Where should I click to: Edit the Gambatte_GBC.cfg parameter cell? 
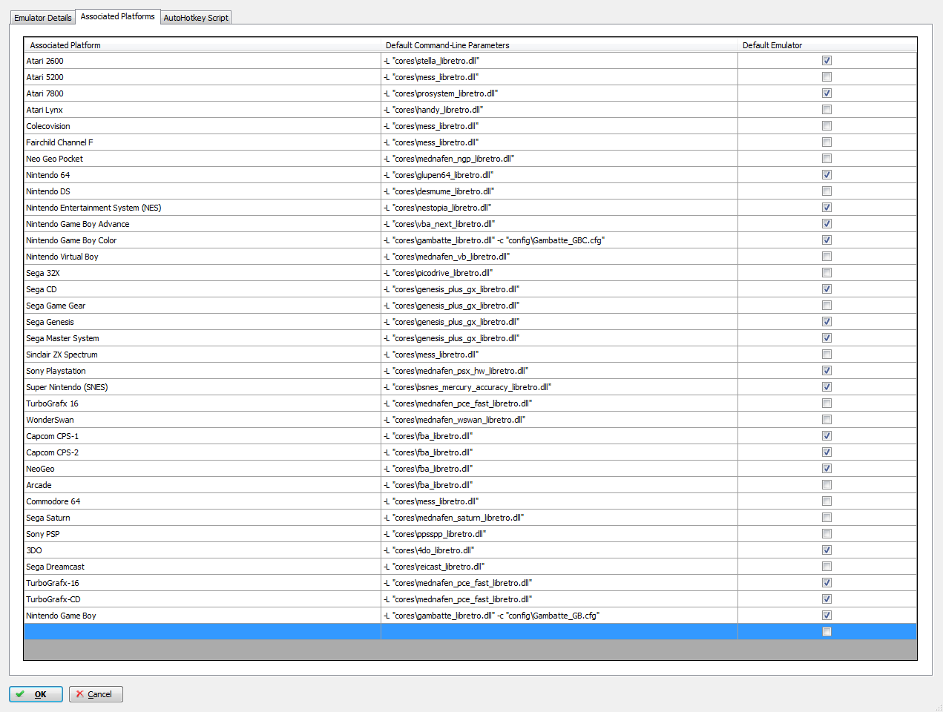559,240
